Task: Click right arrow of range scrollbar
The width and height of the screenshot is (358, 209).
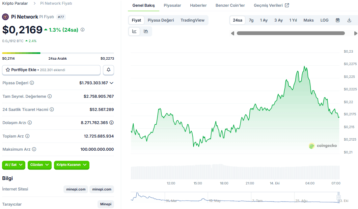Action: [x=356, y=33]
